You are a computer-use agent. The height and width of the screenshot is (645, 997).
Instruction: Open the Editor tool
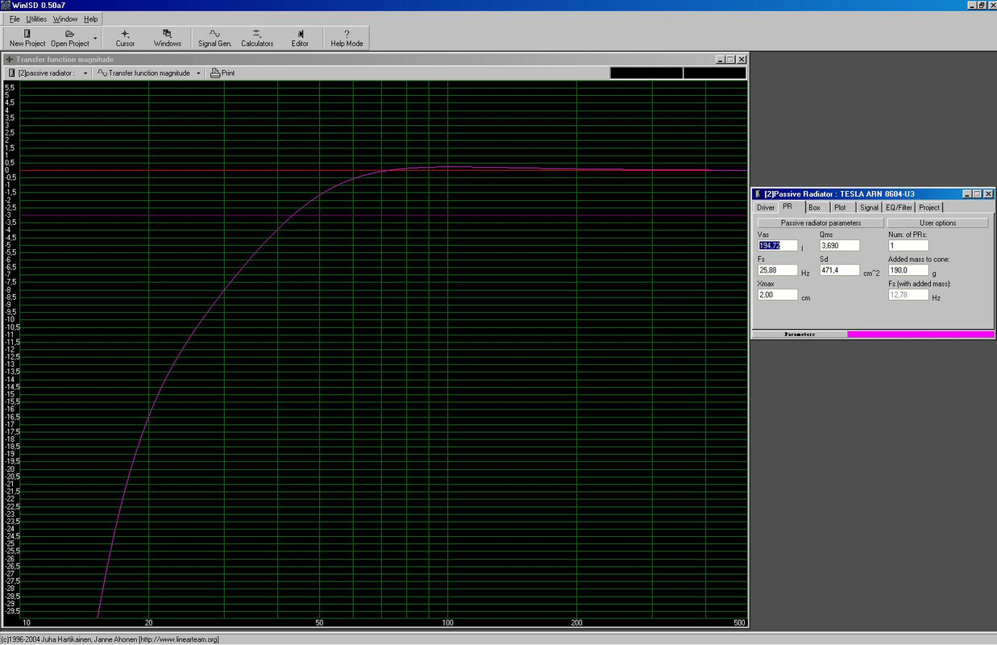click(x=300, y=38)
